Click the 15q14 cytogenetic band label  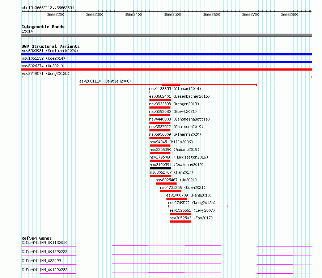tap(27, 31)
